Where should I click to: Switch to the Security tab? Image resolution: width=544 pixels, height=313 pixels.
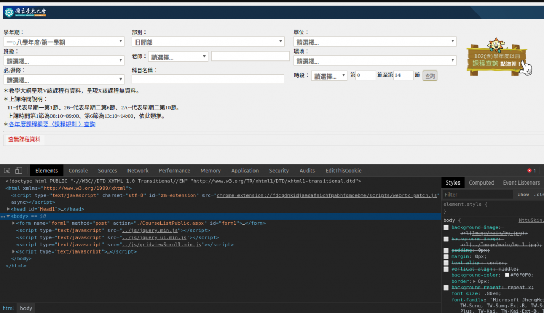tap(279, 170)
